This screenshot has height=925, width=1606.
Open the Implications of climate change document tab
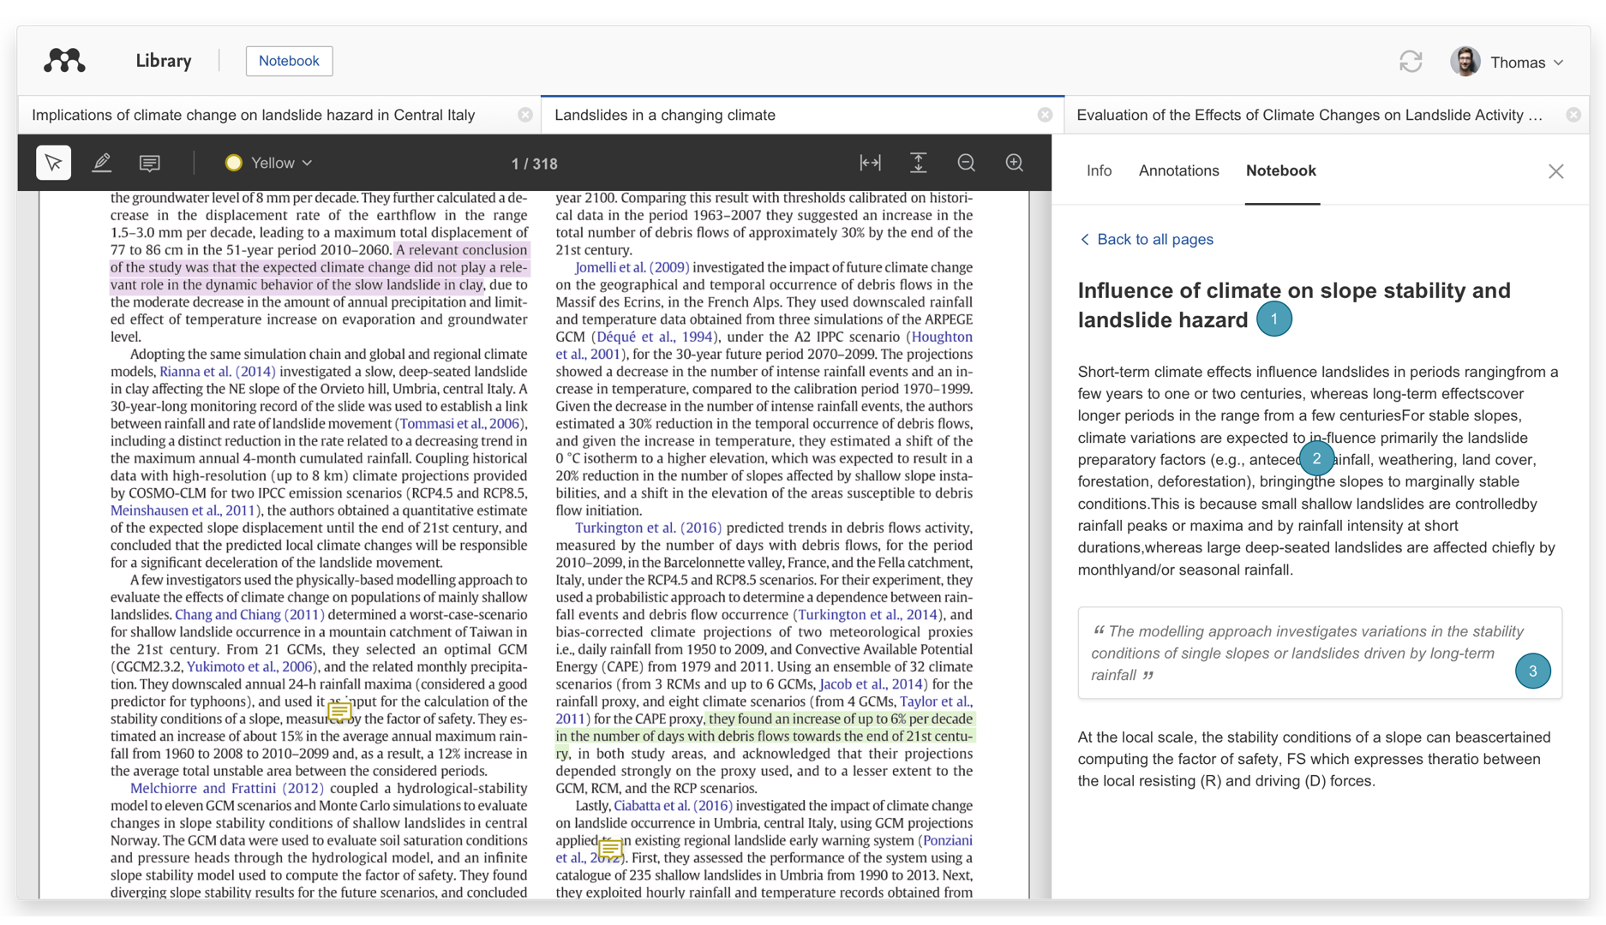(254, 115)
